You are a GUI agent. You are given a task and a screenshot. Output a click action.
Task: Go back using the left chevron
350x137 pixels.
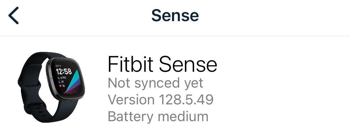coord(13,16)
